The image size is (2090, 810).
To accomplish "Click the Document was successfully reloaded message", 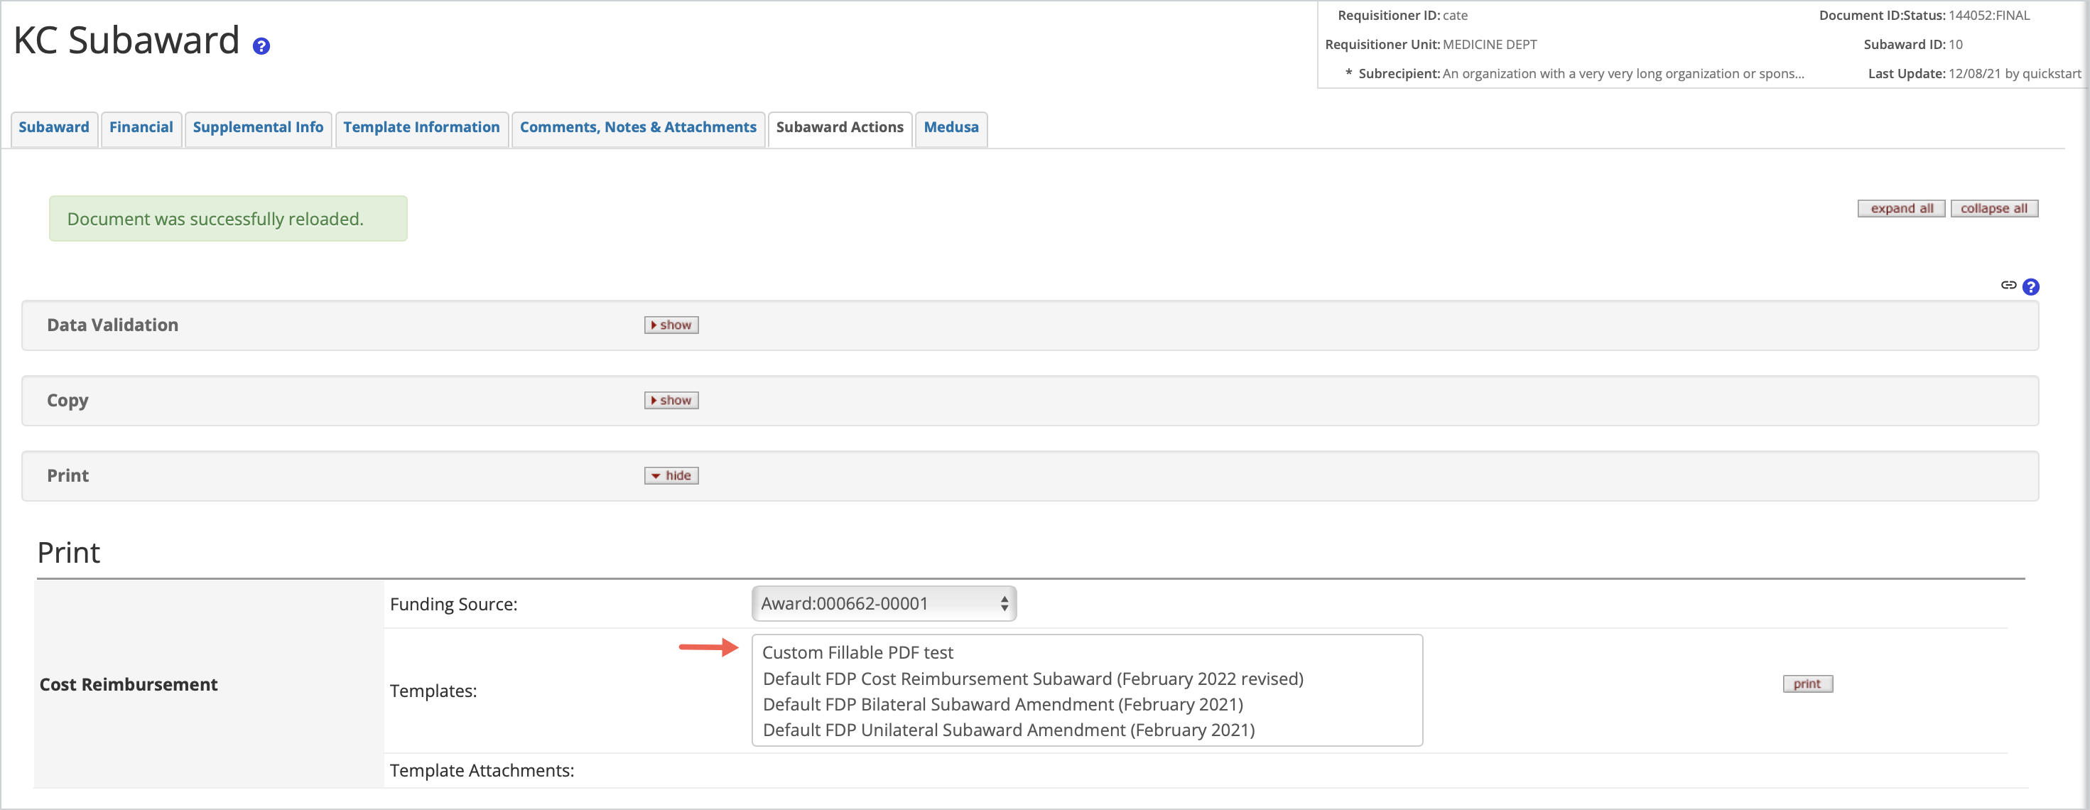I will pyautogui.click(x=228, y=219).
